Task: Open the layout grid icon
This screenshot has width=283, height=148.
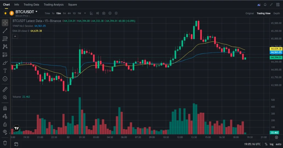Action: tap(278, 5)
